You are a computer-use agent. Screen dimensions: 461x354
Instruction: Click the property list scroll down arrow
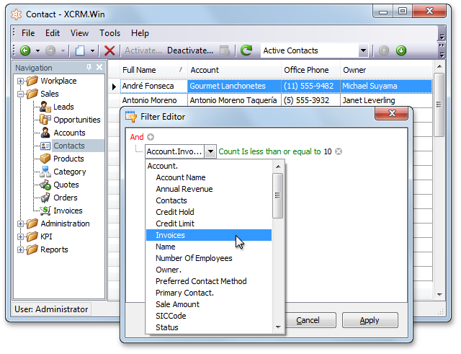pyautogui.click(x=278, y=327)
